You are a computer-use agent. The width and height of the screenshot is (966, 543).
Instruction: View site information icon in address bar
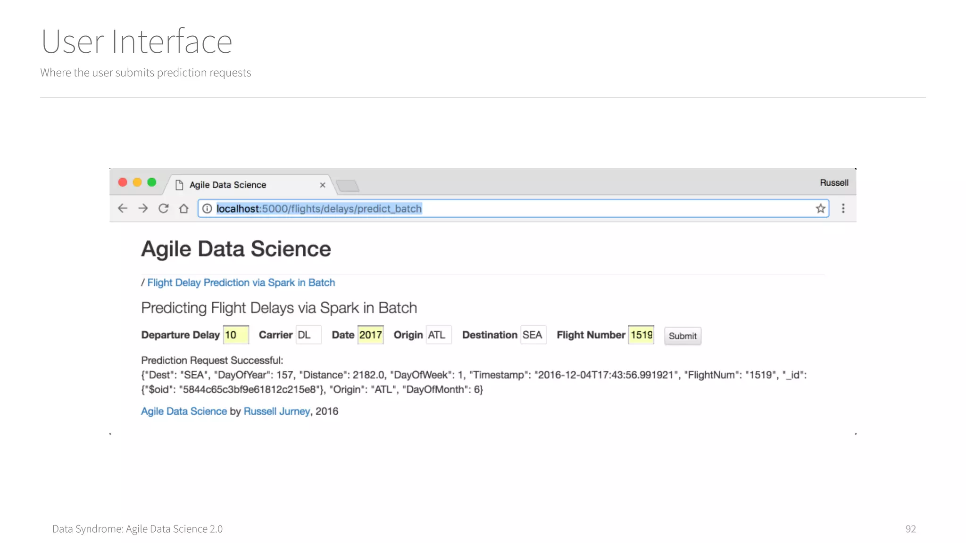coord(207,208)
